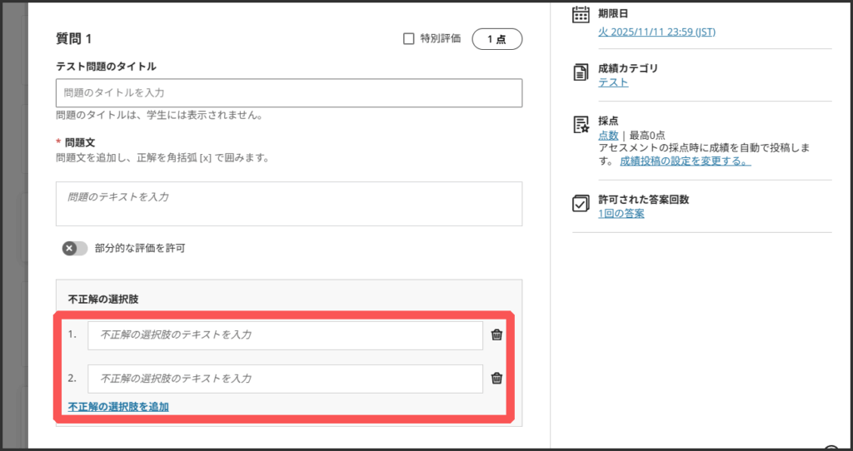Open the 1回の答案 attempts link
Screen dimensions: 853x451
(x=621, y=213)
